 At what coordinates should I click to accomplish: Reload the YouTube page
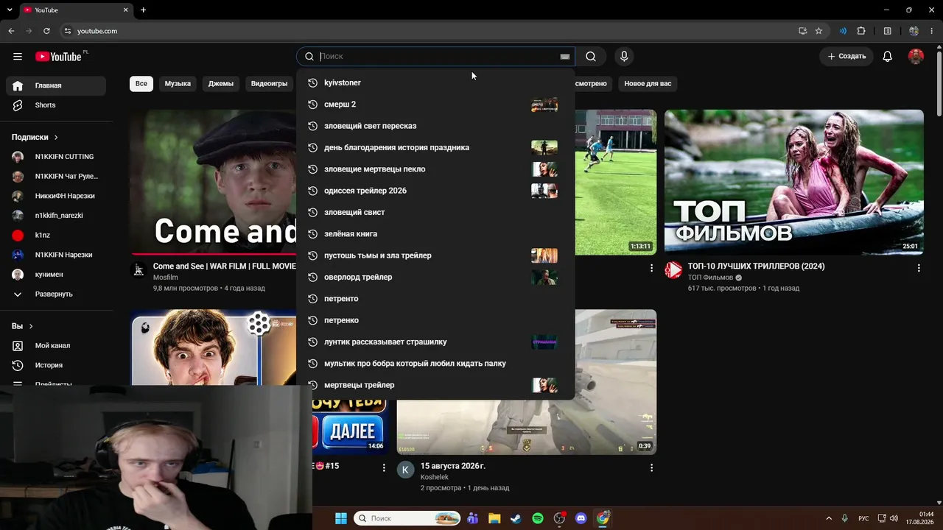[46, 31]
